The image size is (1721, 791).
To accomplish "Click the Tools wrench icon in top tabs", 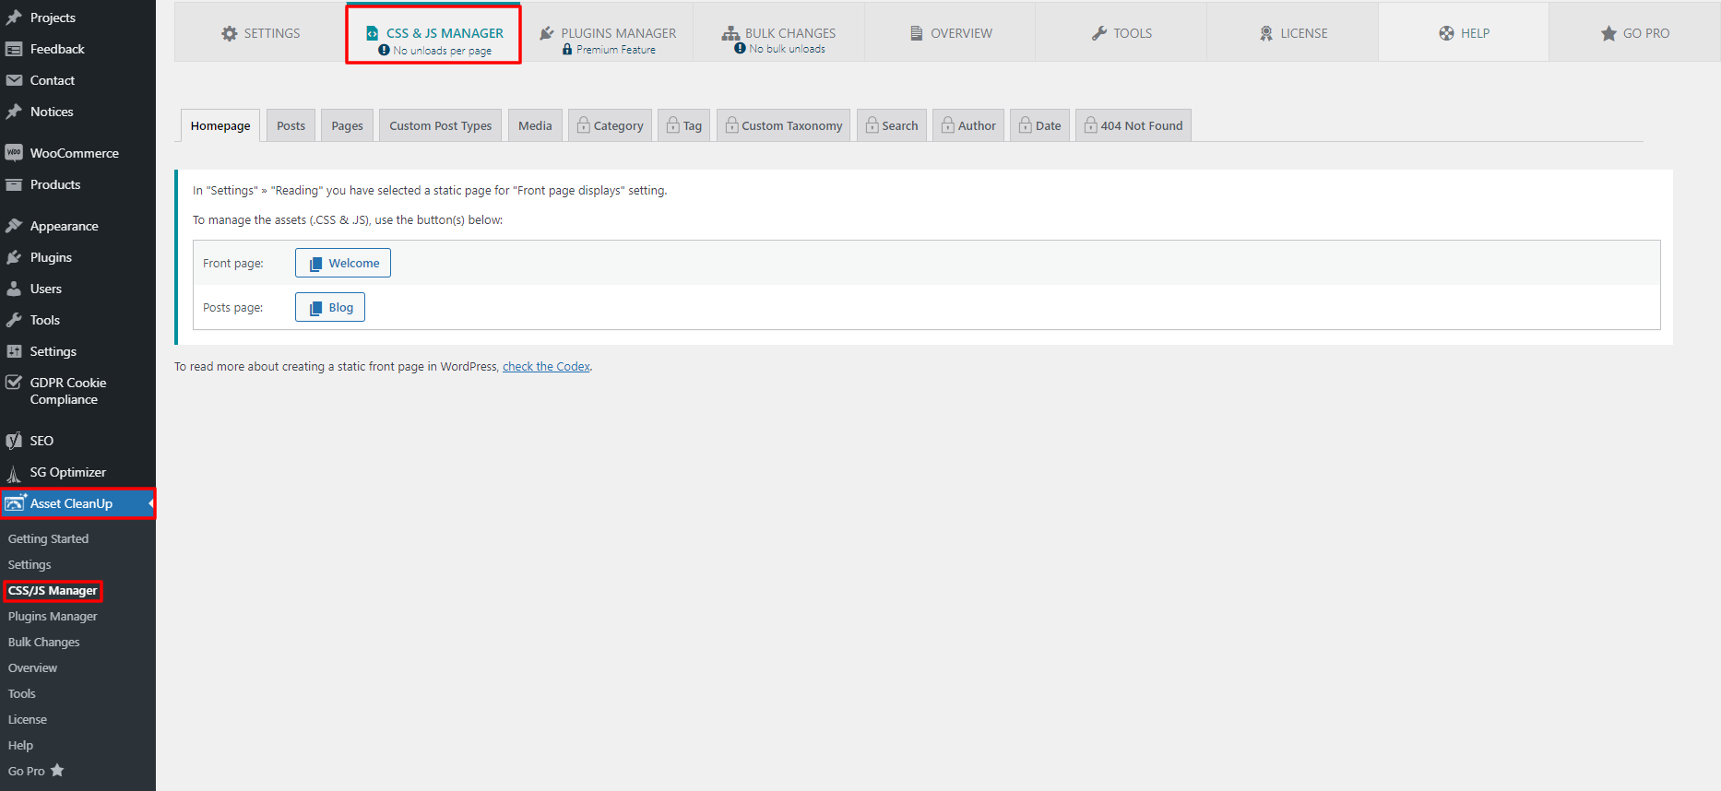I will point(1099,33).
